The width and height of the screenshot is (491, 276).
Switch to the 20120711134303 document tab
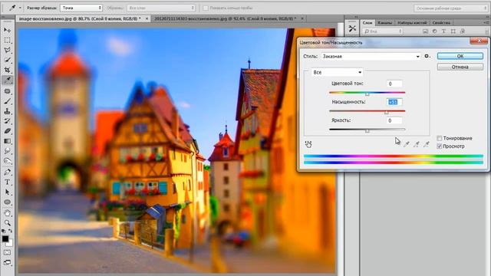[229, 18]
